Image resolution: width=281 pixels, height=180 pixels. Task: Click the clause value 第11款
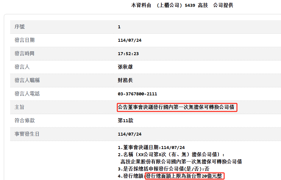tap(125, 121)
